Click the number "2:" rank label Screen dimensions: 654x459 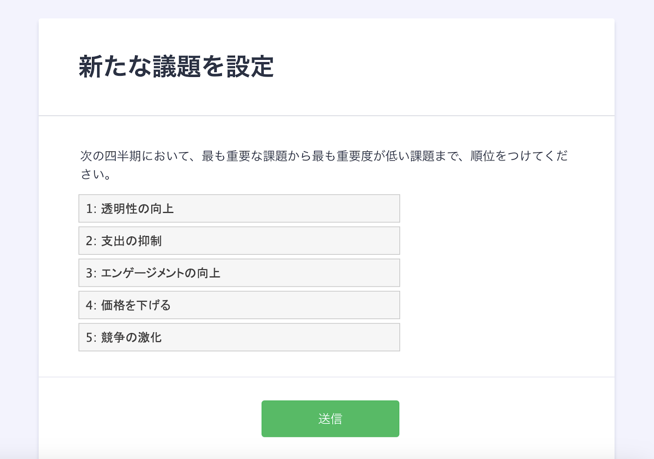tap(91, 241)
